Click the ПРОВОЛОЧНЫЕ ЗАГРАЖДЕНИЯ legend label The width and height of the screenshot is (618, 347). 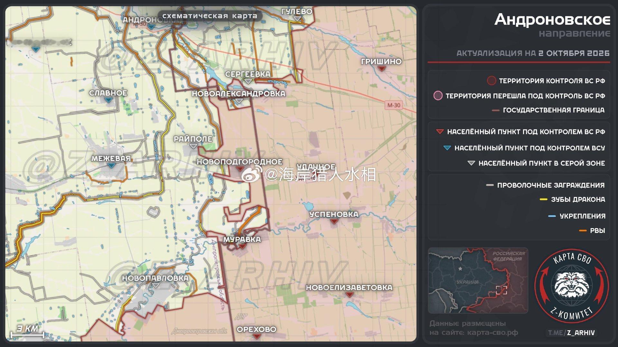click(551, 185)
